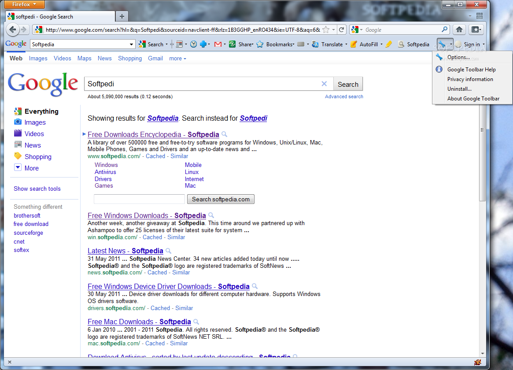Click the forward navigation arrow

pos(23,30)
